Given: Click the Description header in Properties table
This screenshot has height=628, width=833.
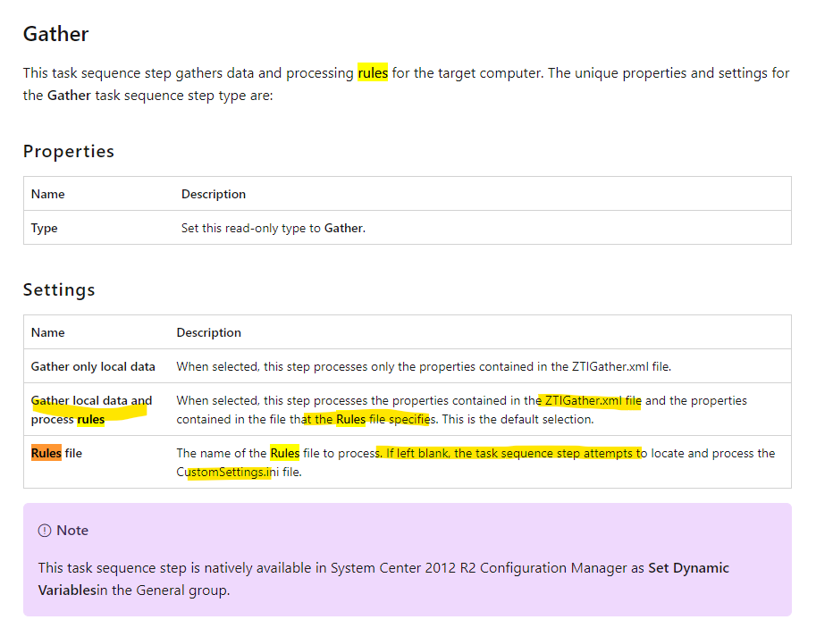Looking at the screenshot, I should pyautogui.click(x=214, y=194).
